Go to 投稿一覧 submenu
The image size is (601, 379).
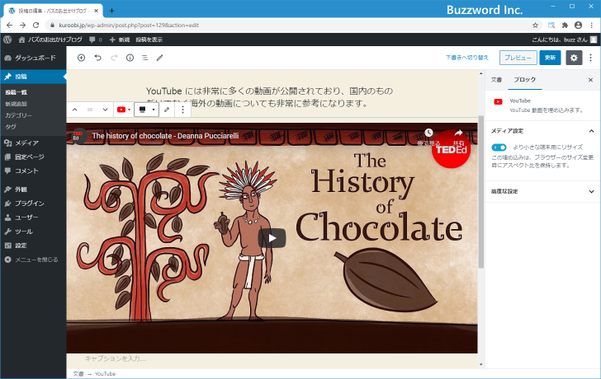click(x=17, y=92)
